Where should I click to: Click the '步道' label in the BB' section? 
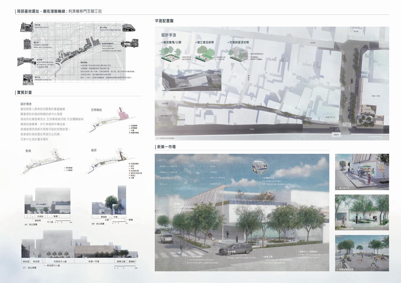pyautogui.click(x=115, y=217)
